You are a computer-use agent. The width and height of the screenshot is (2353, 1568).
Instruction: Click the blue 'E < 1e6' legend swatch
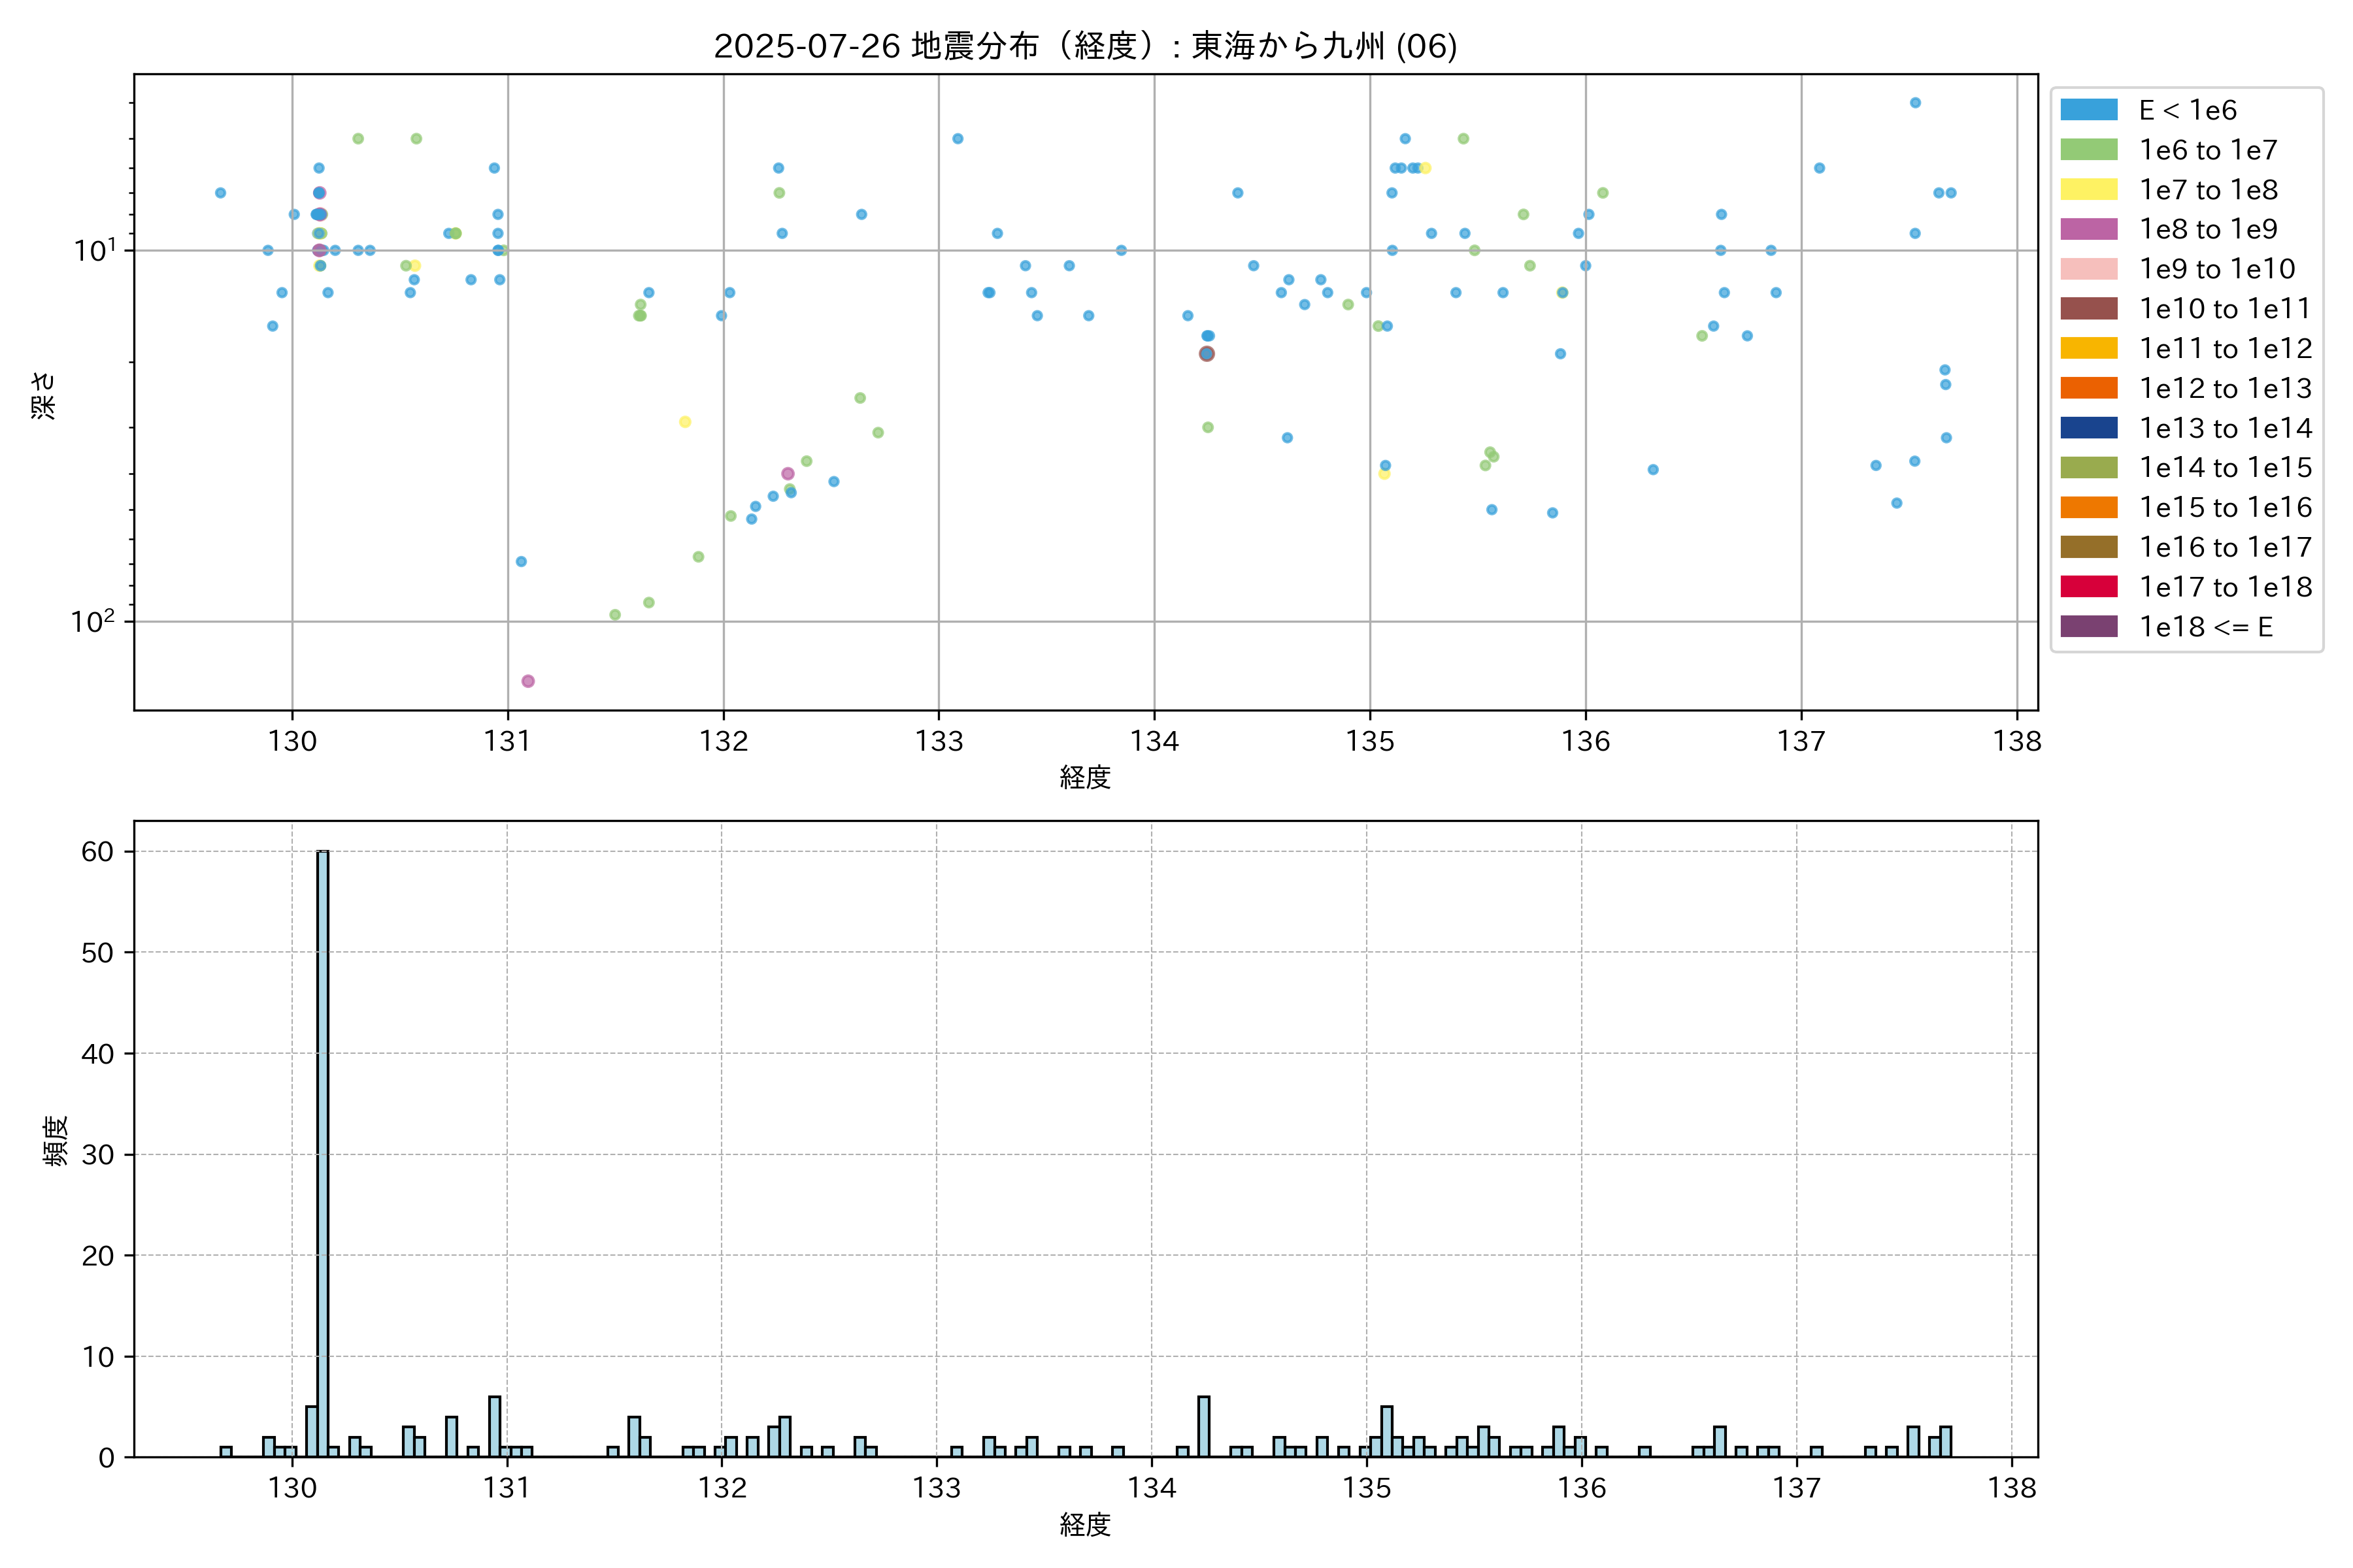click(2088, 110)
